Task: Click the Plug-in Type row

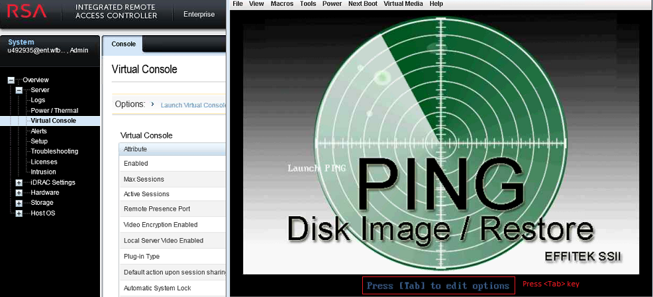Action: point(172,256)
